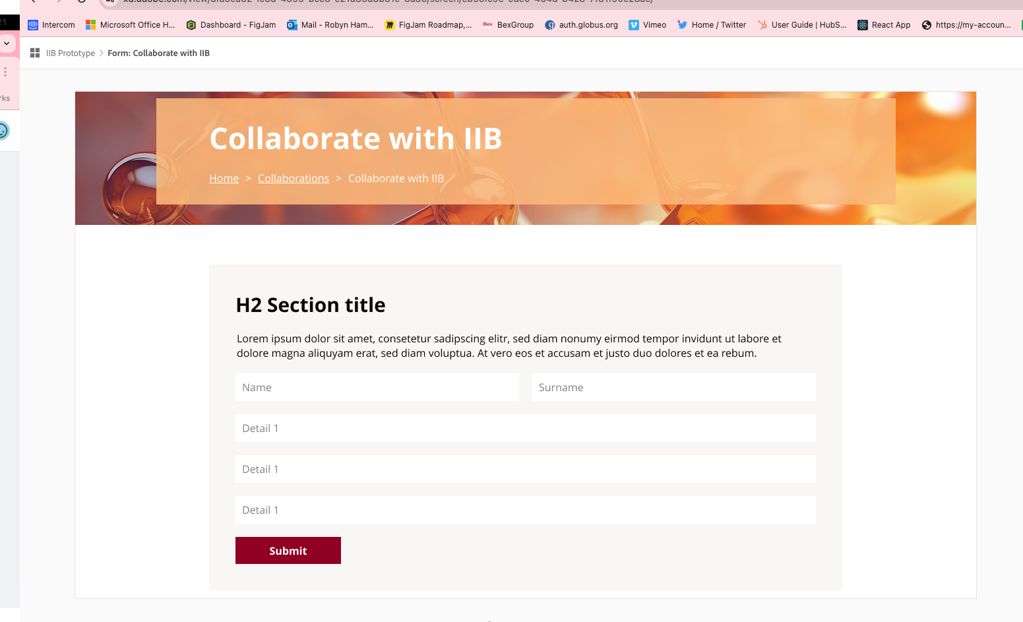The width and height of the screenshot is (1023, 622).
Task: Open Dashboard - FigJam bookmark
Action: pos(232,25)
